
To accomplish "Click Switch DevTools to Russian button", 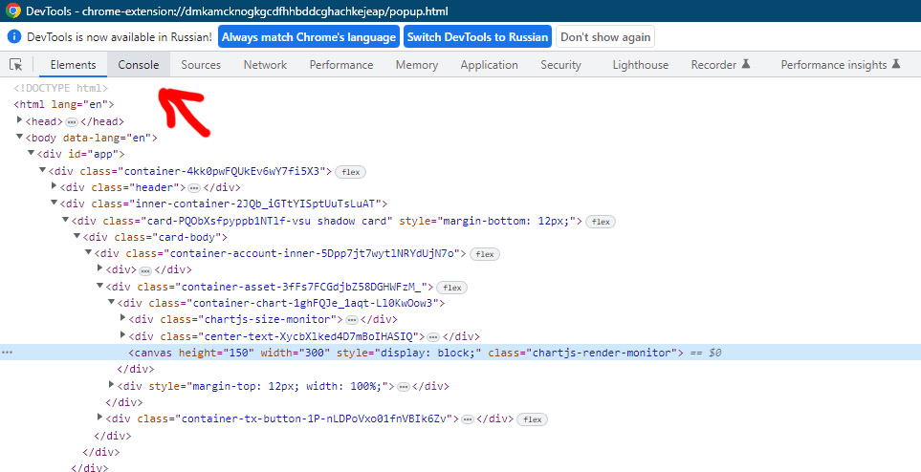I will (477, 37).
